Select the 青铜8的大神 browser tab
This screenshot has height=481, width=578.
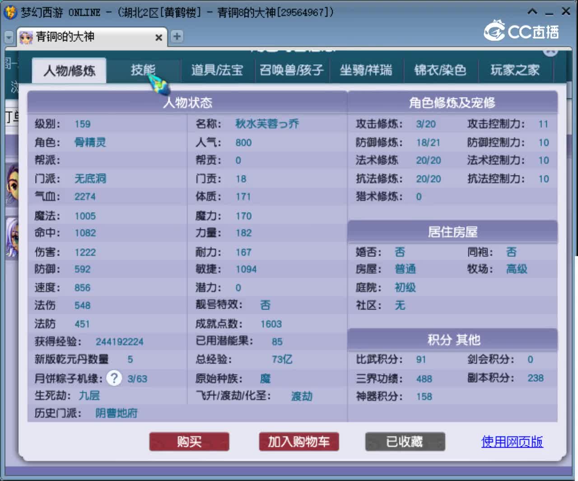(x=92, y=37)
